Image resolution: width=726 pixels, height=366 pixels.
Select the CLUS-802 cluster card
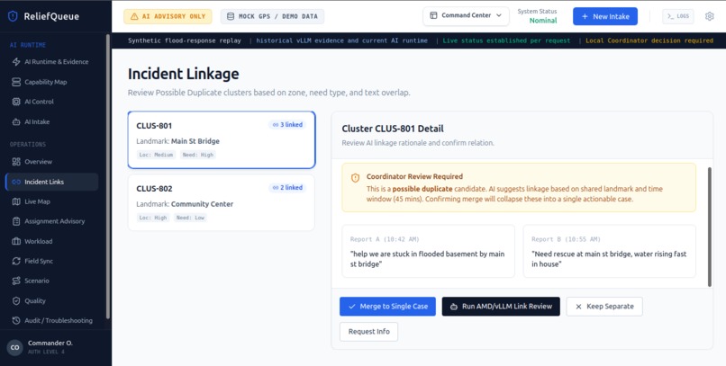(x=222, y=202)
